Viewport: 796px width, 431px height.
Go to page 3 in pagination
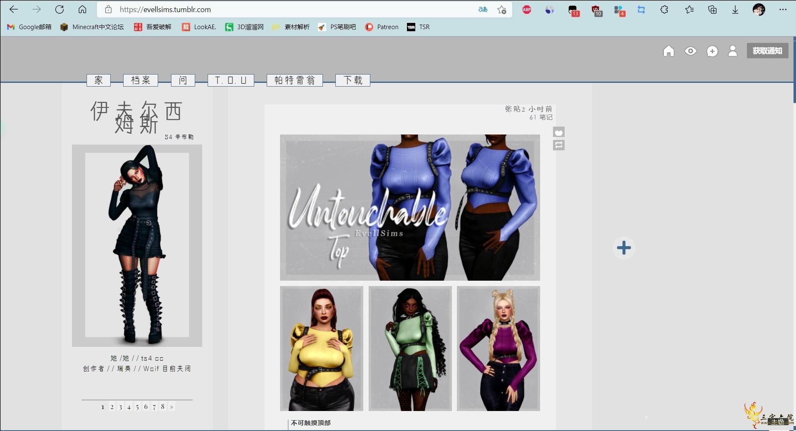[x=120, y=407]
